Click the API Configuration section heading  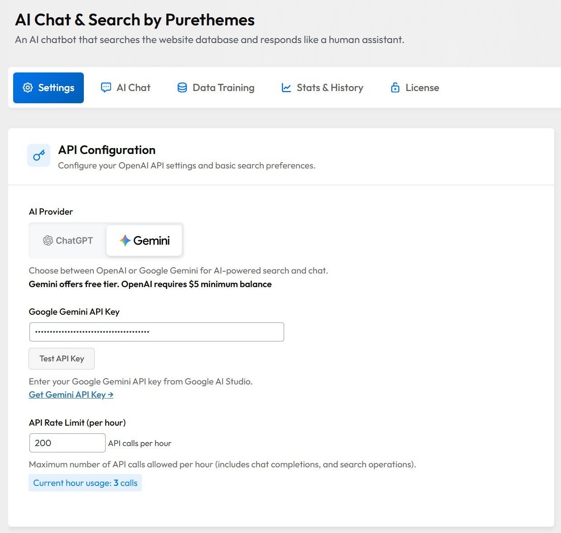(107, 150)
